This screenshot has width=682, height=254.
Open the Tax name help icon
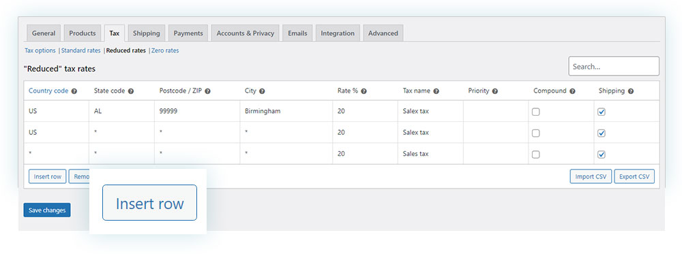click(x=436, y=91)
